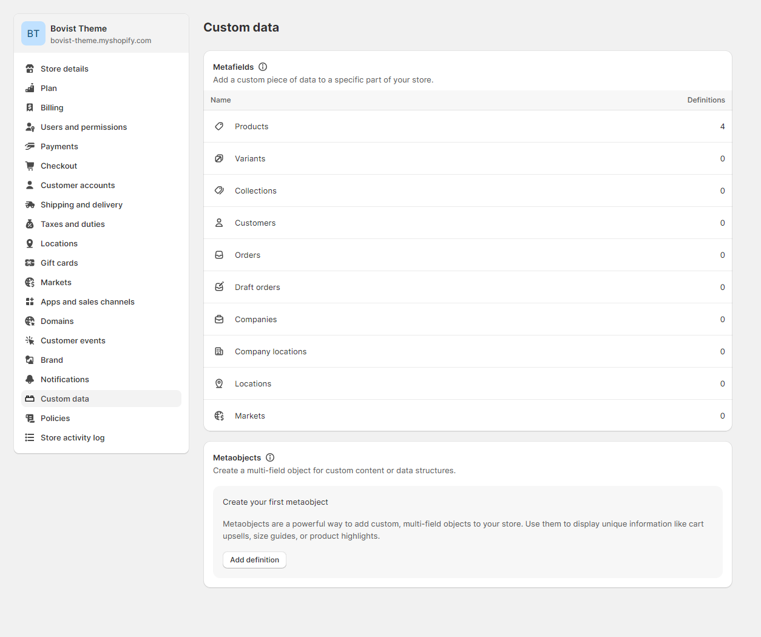Click the Payments sidebar icon

(29, 146)
